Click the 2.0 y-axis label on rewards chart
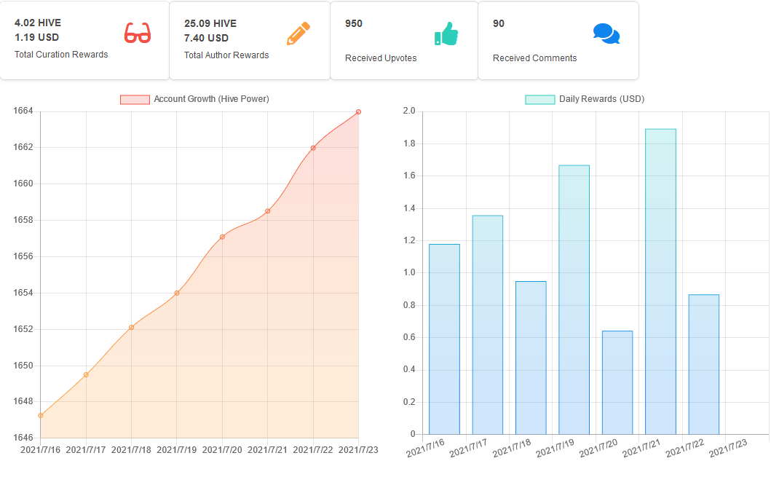The width and height of the screenshot is (771, 477). 409,111
